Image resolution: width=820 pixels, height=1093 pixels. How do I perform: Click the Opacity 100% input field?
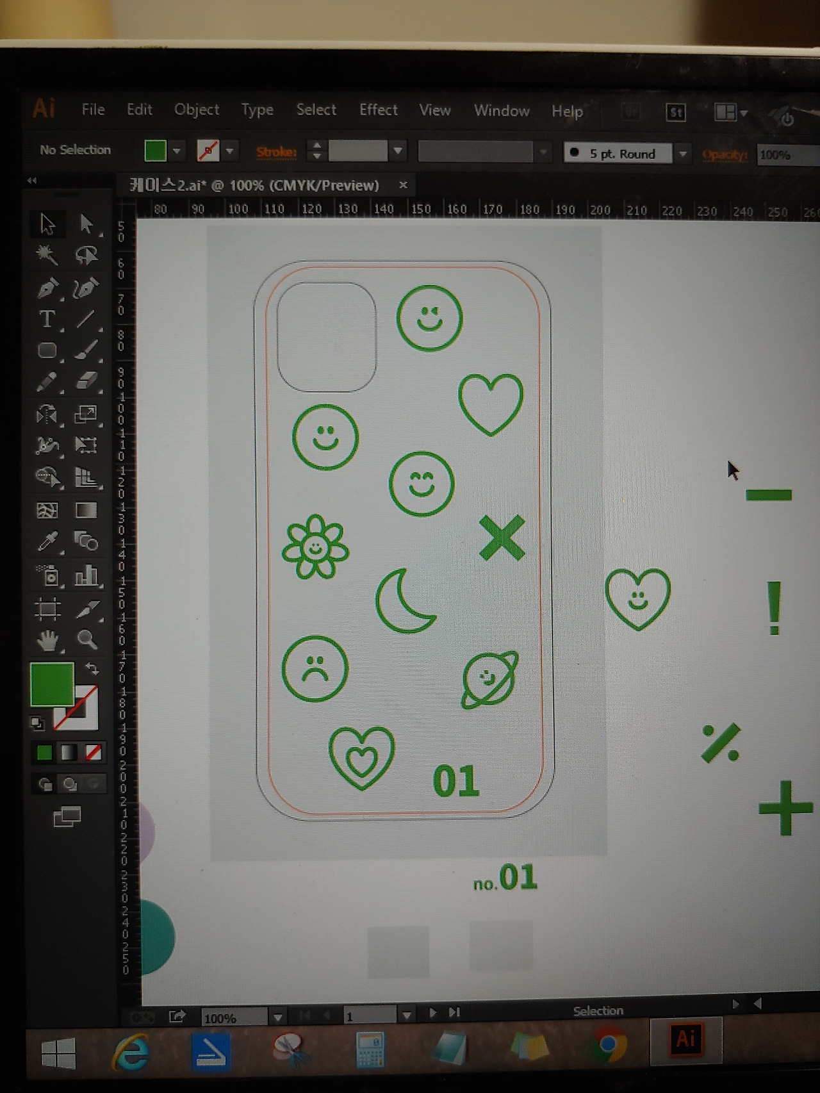(x=787, y=155)
